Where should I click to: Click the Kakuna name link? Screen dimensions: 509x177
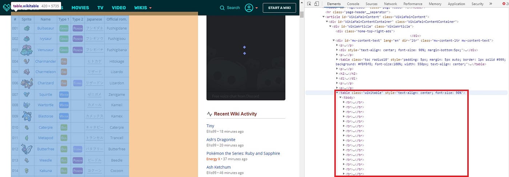(x=45, y=170)
